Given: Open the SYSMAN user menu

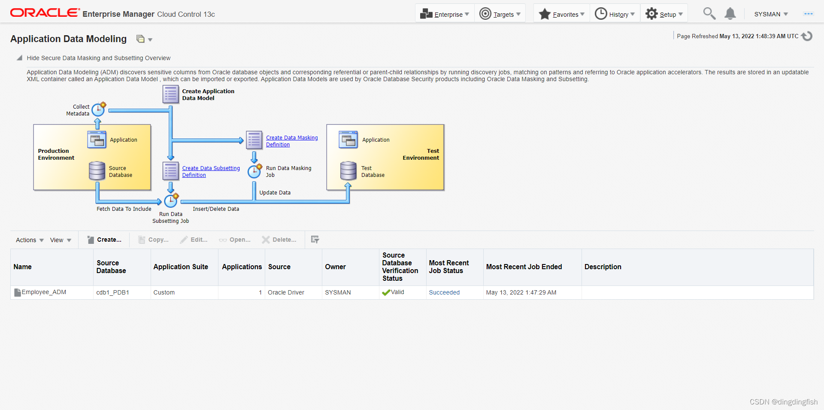Looking at the screenshot, I should coord(771,14).
